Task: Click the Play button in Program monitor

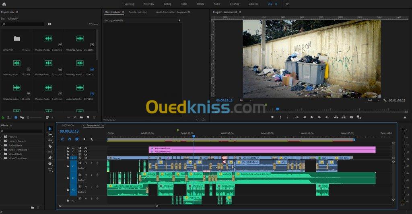Action: (x=312, y=117)
